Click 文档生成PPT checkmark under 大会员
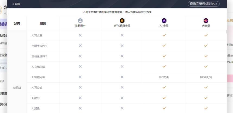233x113 pixels. click(x=206, y=56)
